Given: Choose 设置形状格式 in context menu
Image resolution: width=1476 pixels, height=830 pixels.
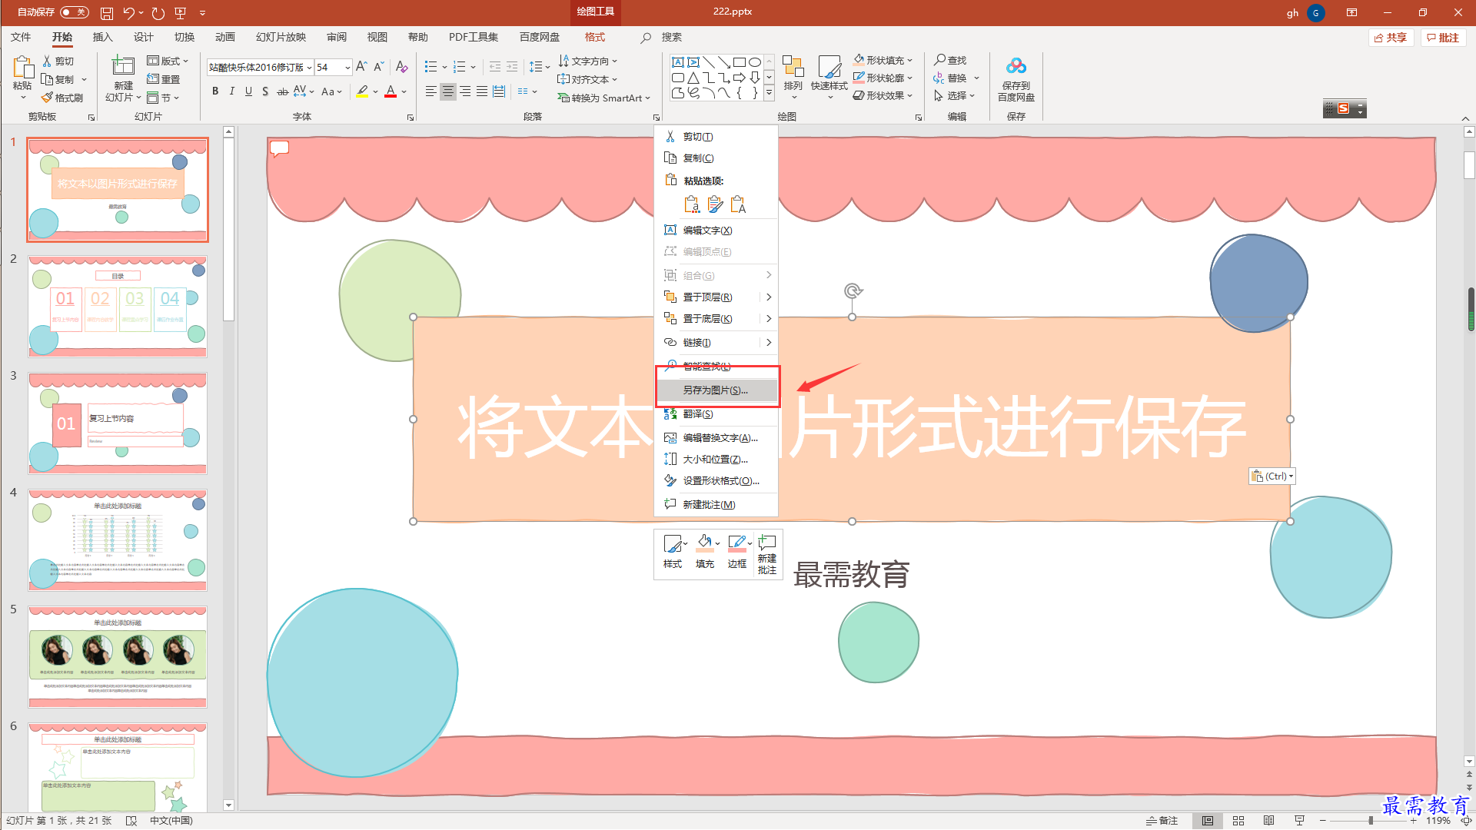Looking at the screenshot, I should click(716, 481).
